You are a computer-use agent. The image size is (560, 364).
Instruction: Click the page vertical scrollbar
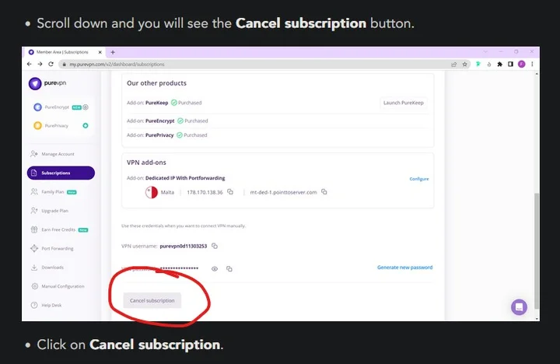point(534,233)
